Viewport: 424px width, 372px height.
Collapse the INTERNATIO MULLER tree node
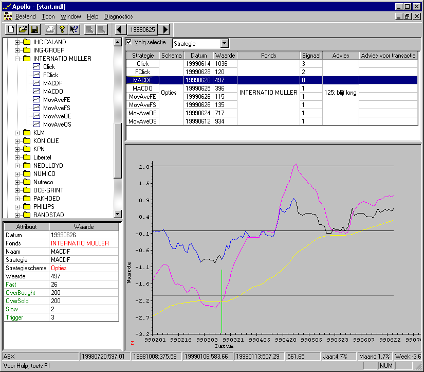coord(17,59)
